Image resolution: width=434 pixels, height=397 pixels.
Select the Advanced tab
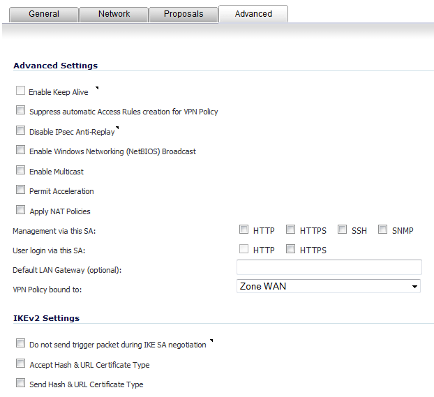pyautogui.click(x=253, y=14)
